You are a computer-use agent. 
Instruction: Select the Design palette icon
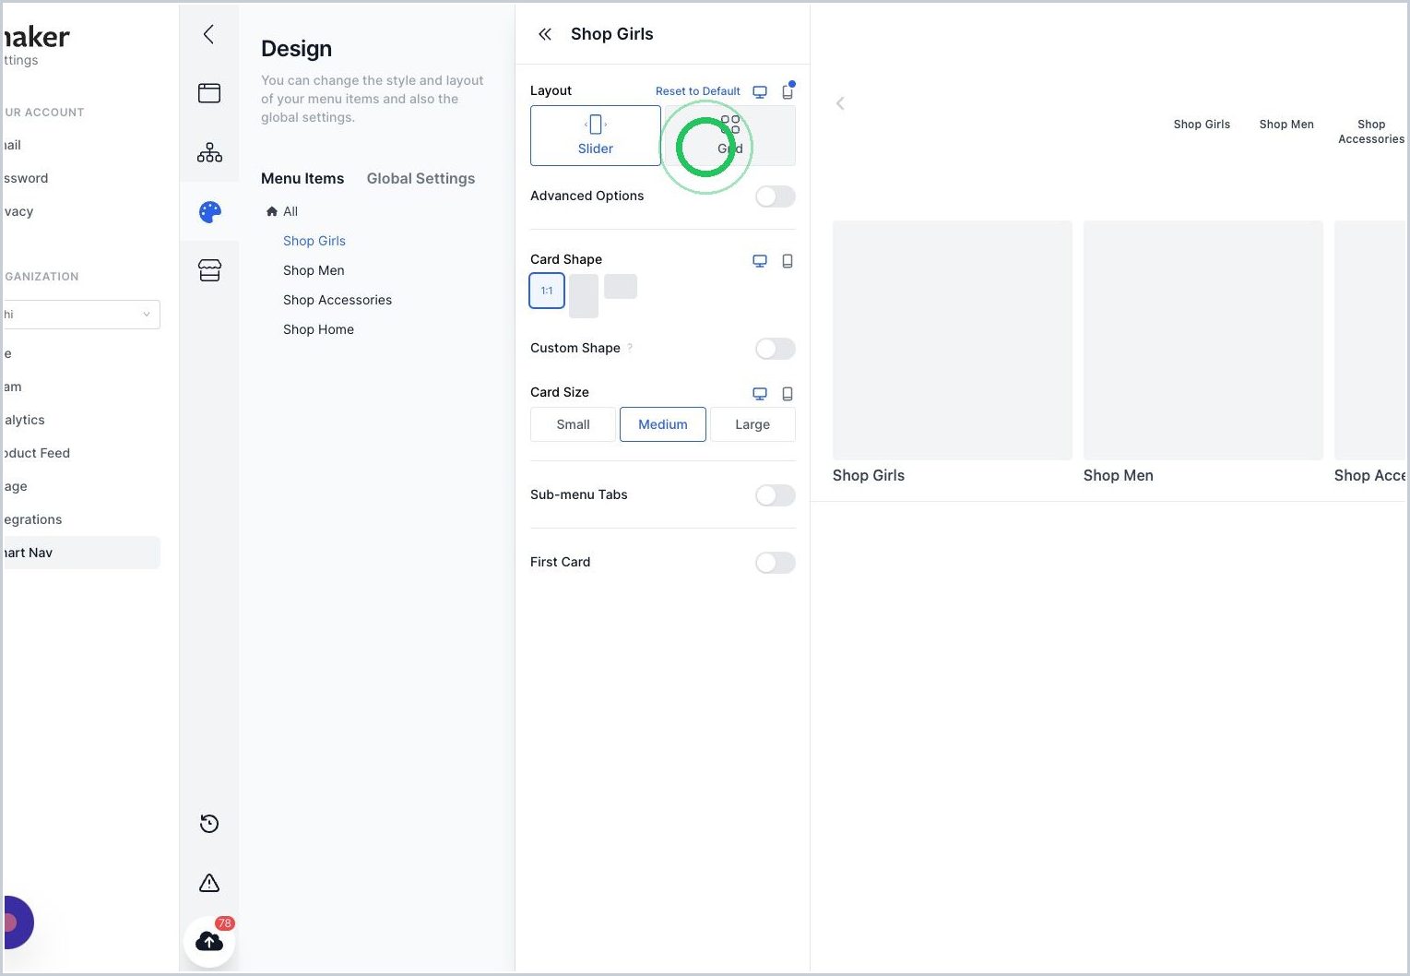[209, 212]
